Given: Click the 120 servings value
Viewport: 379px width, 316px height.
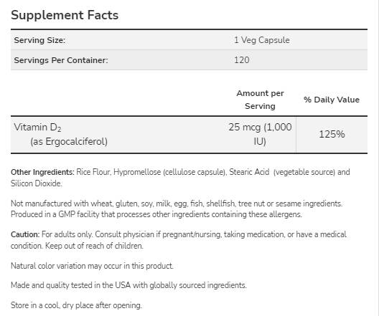Looking at the screenshot, I should (x=242, y=60).
